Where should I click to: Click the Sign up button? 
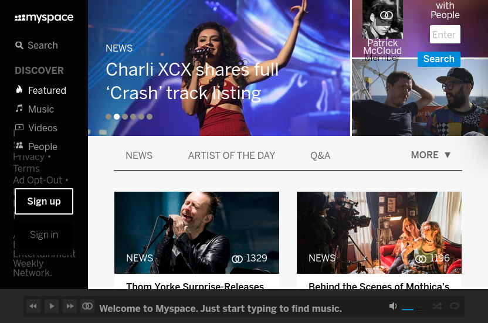pyautogui.click(x=44, y=201)
